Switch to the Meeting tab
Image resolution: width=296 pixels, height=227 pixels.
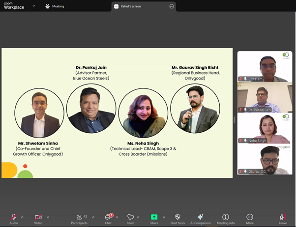pos(55,6)
